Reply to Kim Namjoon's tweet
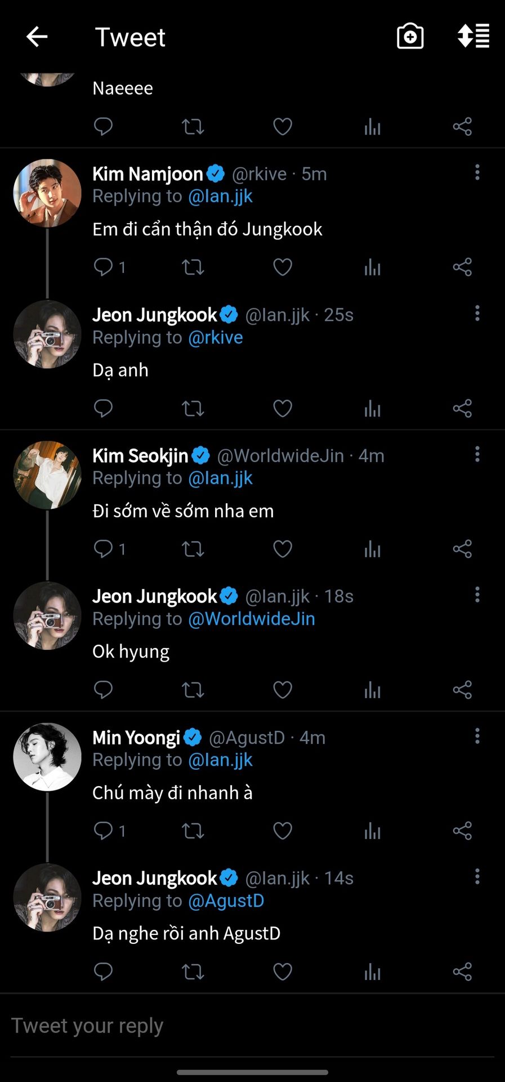The width and height of the screenshot is (505, 1082). point(103,267)
